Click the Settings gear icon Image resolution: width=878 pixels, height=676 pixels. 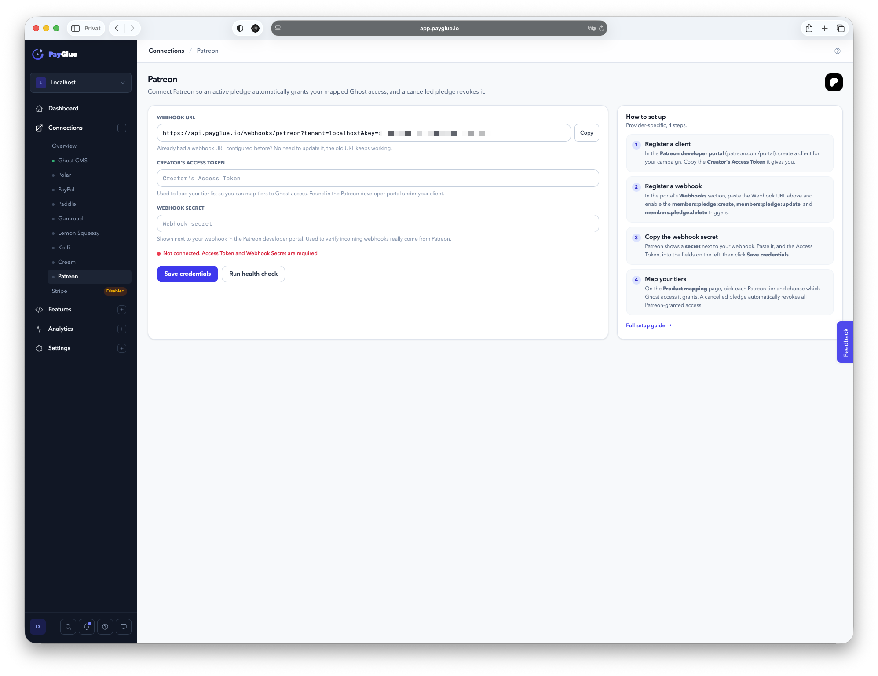(39, 348)
